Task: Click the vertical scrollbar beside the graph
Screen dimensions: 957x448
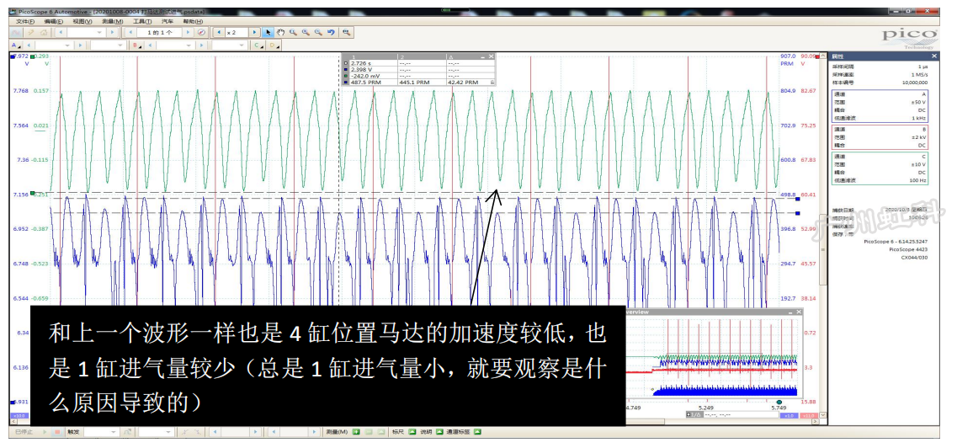Action: point(823,232)
